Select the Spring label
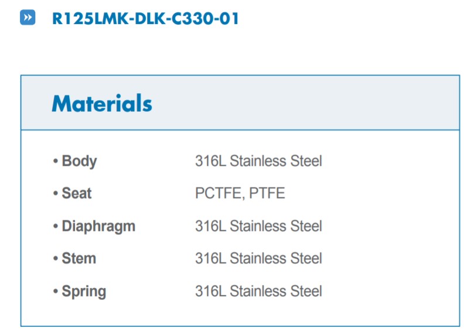464x331 pixels. 84,291
